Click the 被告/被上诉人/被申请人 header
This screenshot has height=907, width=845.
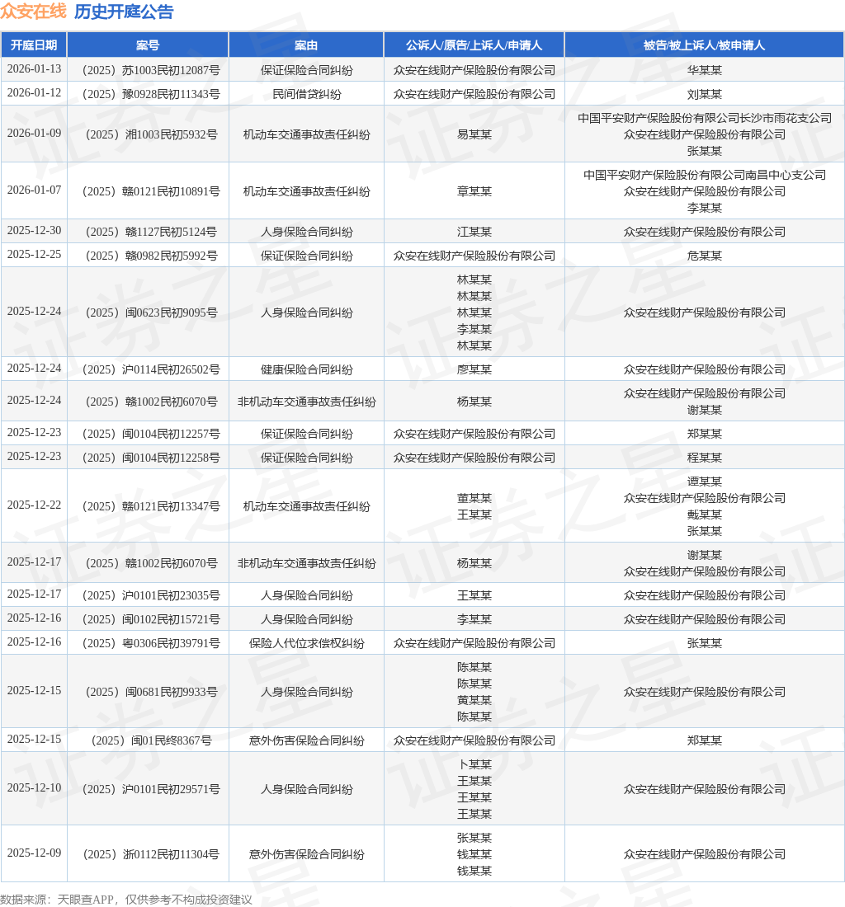tap(705, 45)
